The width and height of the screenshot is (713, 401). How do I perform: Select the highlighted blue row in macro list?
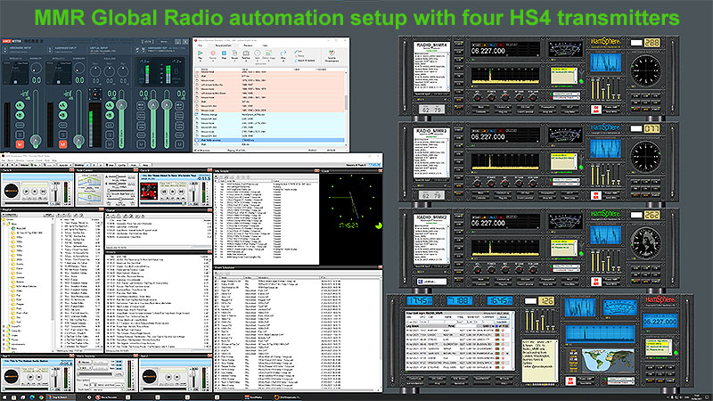click(x=270, y=141)
